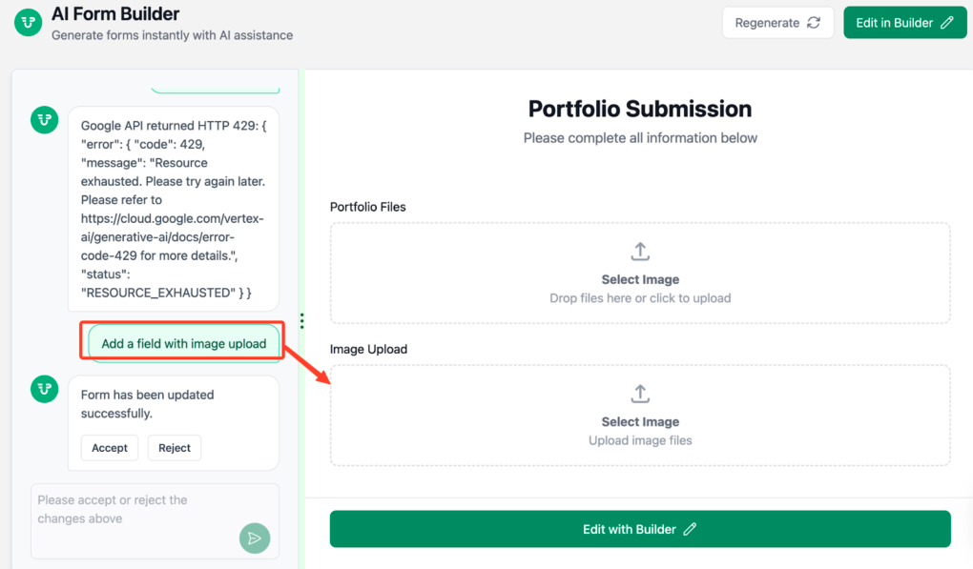The image size is (973, 569).
Task: Click the upload arrow icon under Portfolio Files
Action: coord(640,252)
